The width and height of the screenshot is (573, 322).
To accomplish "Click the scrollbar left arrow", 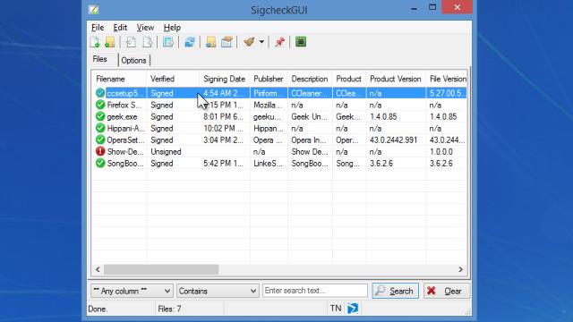I will pos(98,269).
